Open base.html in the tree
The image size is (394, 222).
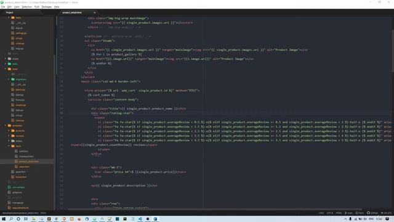[20, 171]
